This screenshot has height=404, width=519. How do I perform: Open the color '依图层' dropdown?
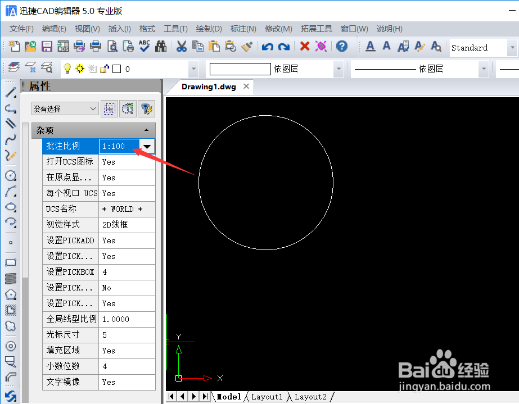click(x=339, y=69)
